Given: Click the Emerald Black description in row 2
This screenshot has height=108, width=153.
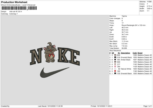Looking at the screenshot, I should [x=126, y=57].
